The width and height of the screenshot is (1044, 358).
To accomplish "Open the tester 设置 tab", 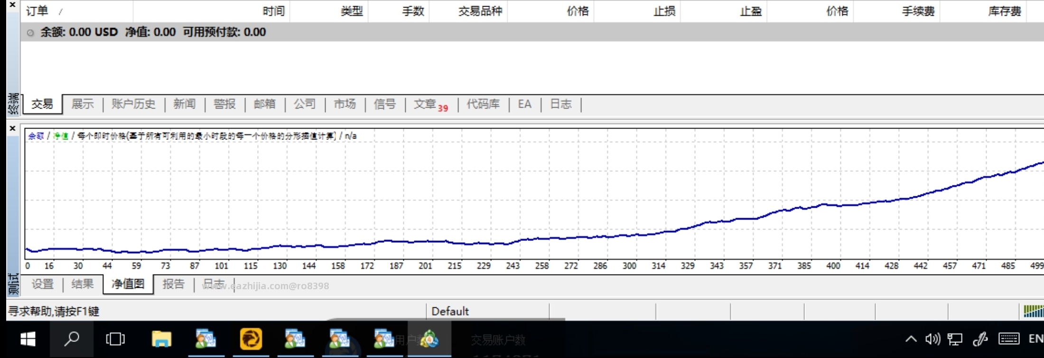I will tap(43, 284).
